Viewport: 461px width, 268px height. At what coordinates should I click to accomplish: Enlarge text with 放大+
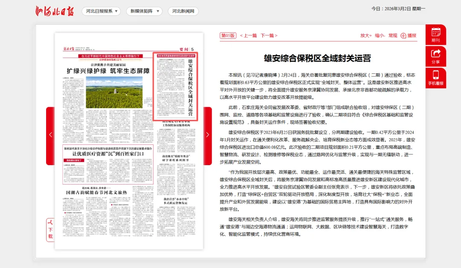tap(366, 35)
